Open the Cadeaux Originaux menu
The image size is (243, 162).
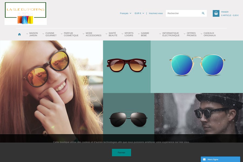coord(210,34)
